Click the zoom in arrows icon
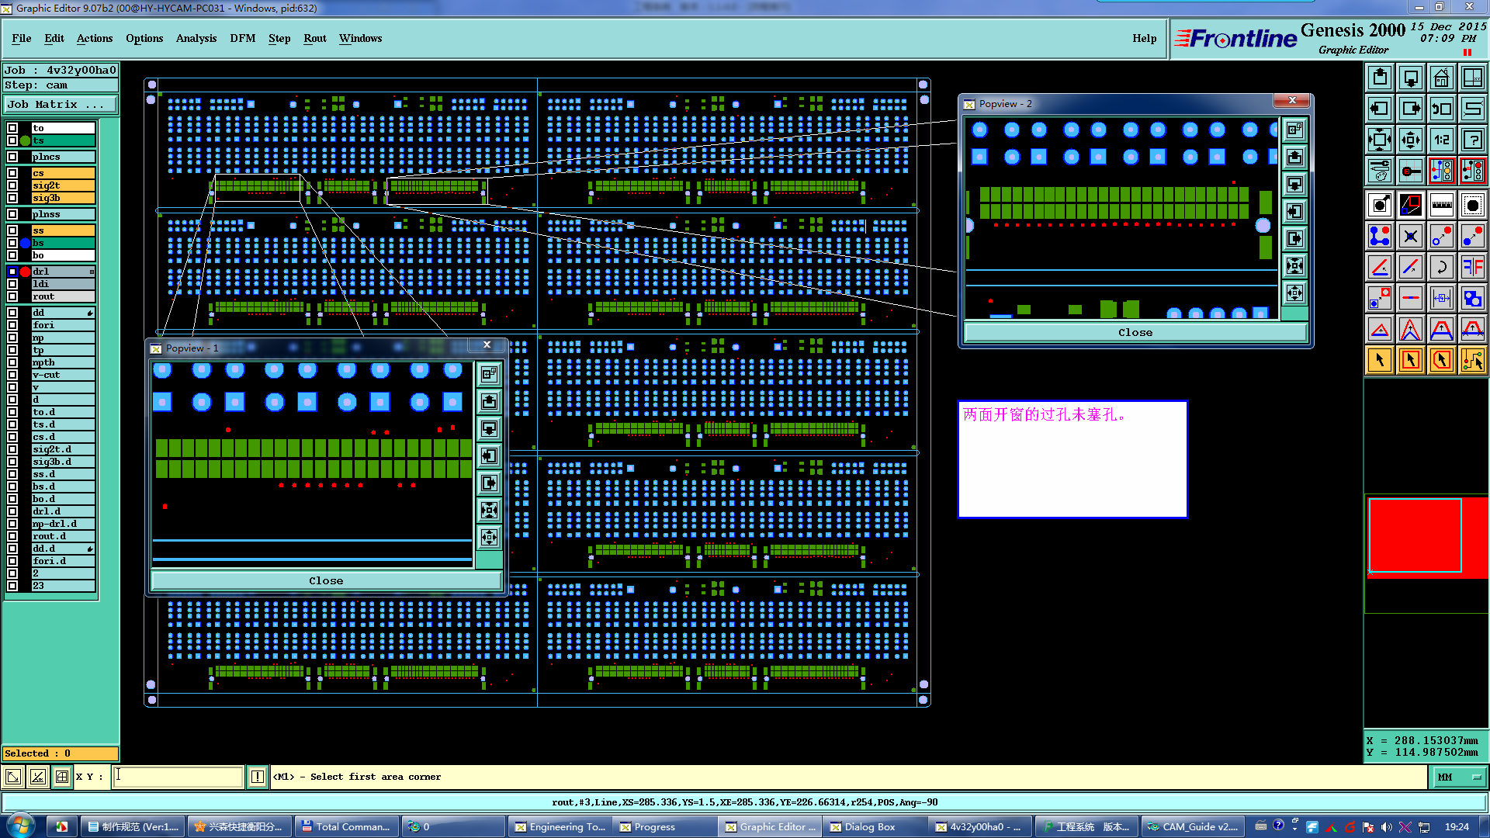This screenshot has height=838, width=1490. point(1411,140)
